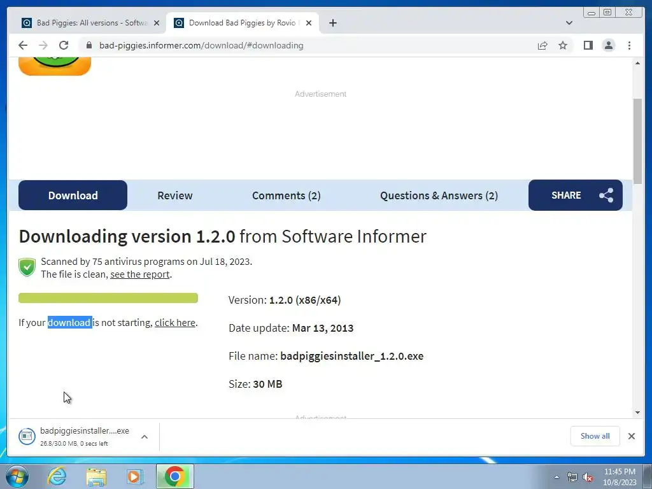
Task: Minimize the Chrome window
Action: 592,13
